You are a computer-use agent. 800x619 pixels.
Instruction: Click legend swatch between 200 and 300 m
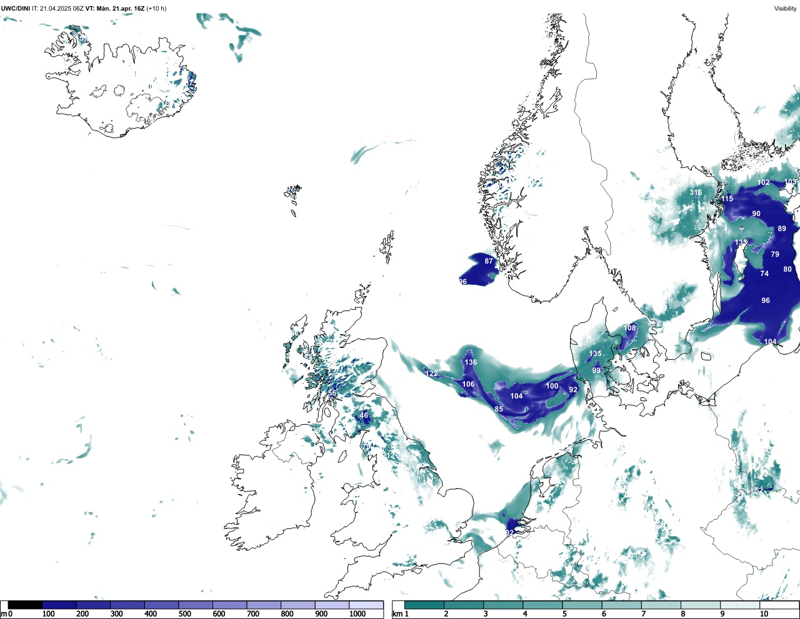coord(93,605)
